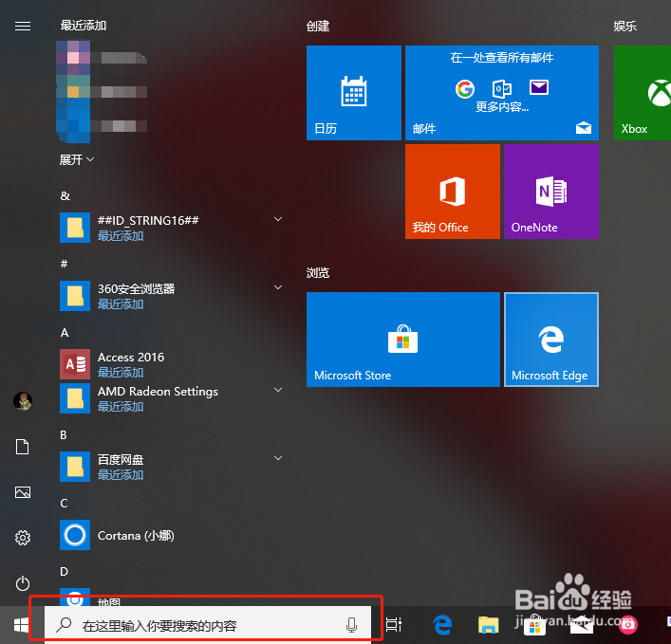
Task: Open File Explorer from the taskbar
Action: click(x=488, y=625)
